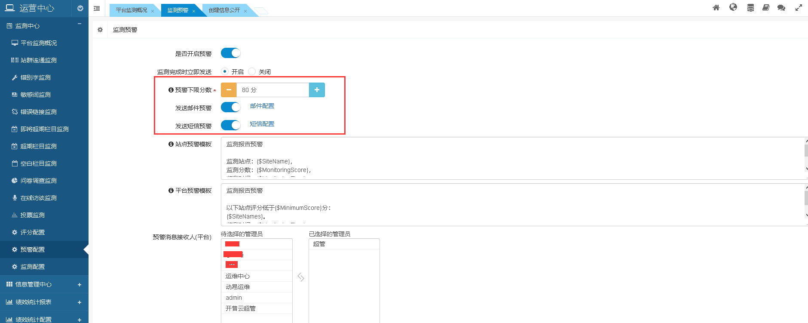
Task: Toggle the 是否开启预警 switch
Action: tap(230, 53)
